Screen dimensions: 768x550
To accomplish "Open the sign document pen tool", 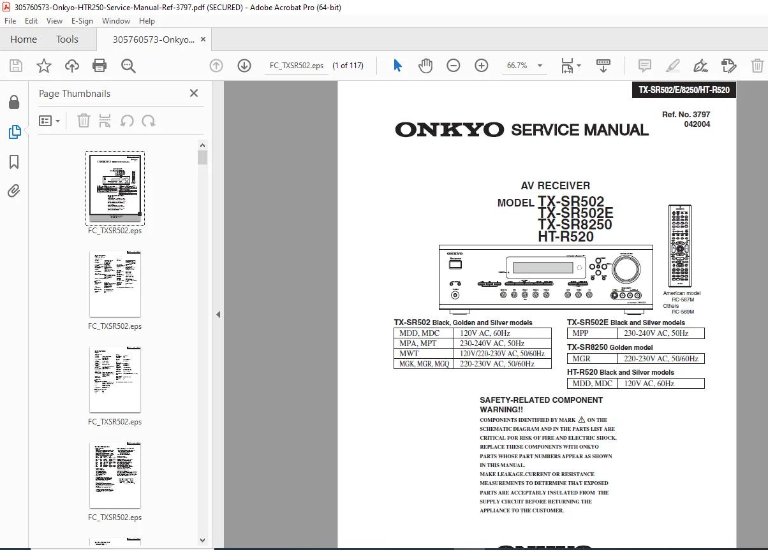I will pyautogui.click(x=700, y=66).
